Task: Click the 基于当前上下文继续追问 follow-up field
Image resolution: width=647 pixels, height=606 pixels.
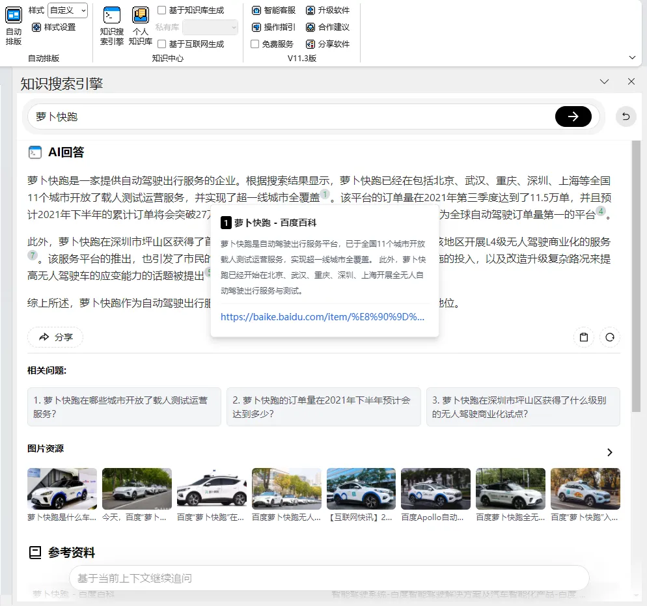Action: [x=329, y=578]
